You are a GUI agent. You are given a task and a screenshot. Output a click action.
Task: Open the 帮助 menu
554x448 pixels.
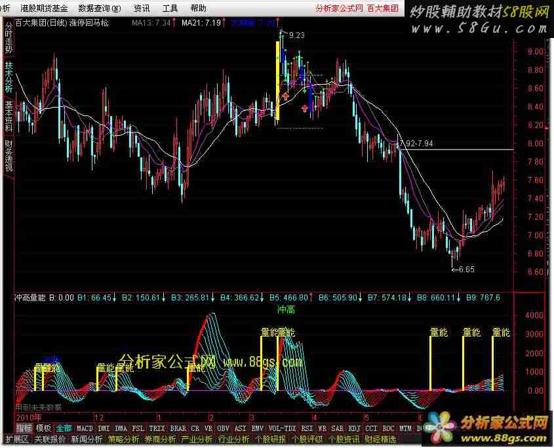point(198,8)
